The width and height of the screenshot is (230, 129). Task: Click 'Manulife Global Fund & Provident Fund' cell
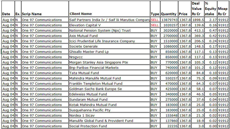[x=109, y=121]
